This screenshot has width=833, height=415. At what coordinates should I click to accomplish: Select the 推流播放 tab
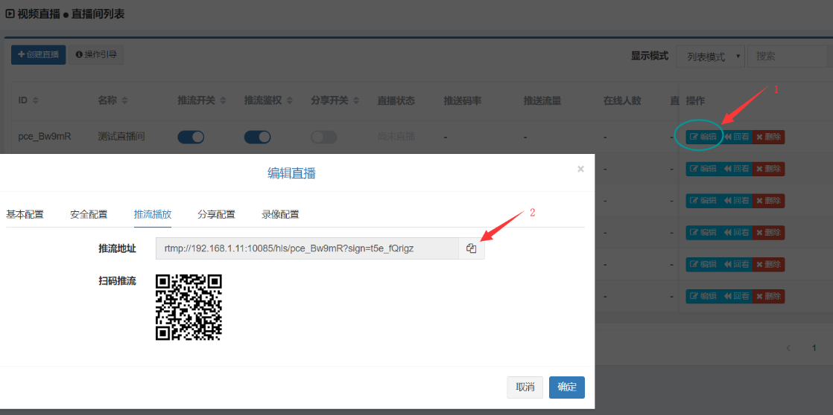tap(153, 215)
